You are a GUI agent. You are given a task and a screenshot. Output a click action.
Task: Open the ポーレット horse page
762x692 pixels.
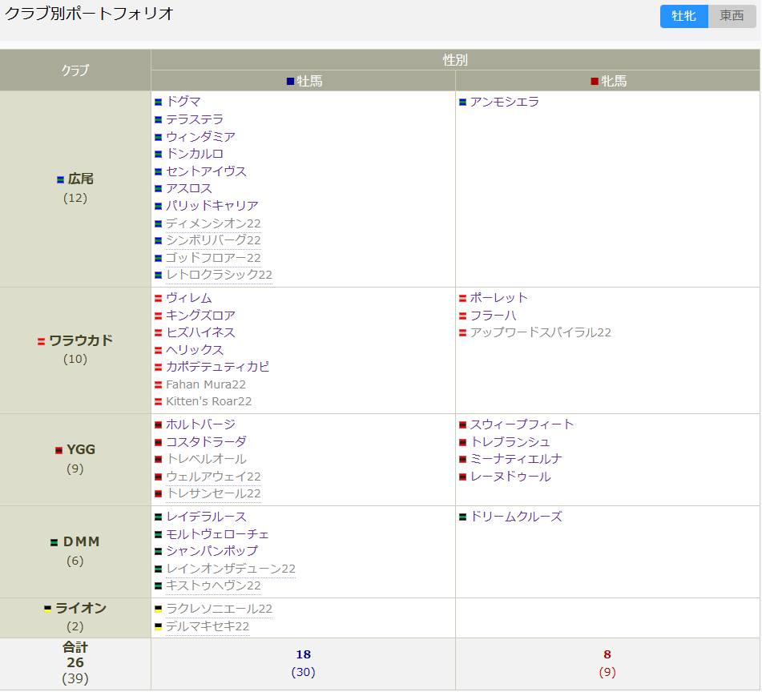(x=498, y=298)
